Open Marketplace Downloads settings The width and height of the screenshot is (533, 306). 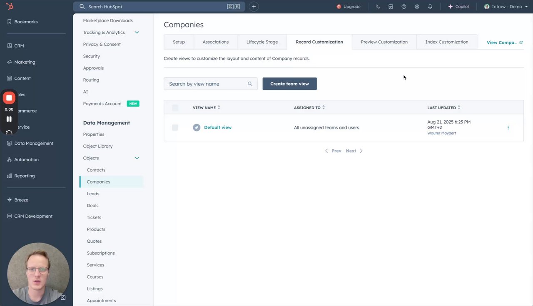click(108, 20)
